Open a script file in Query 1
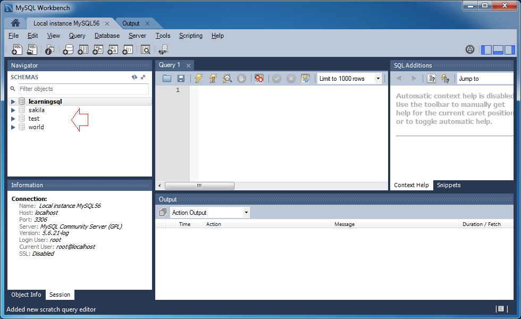521x319 pixels. pos(167,79)
